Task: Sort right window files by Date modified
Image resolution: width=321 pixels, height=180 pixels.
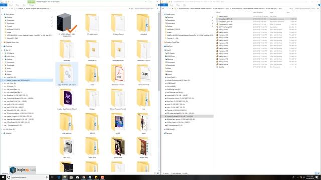Action: click(258, 12)
